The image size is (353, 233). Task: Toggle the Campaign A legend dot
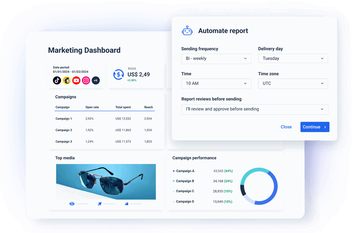click(x=173, y=171)
